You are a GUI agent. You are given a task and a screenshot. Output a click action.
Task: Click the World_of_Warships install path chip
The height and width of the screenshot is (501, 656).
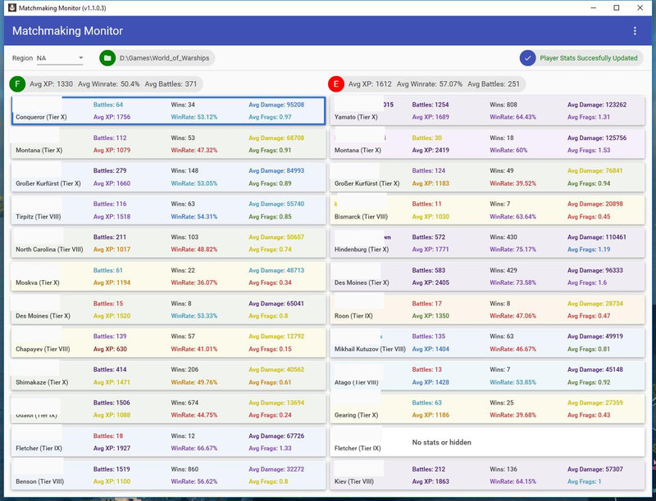[164, 58]
